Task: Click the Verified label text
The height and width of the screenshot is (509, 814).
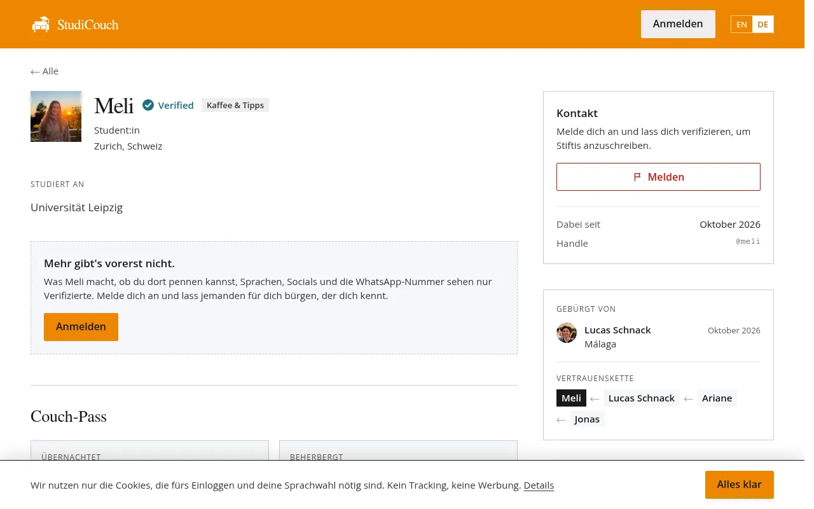Action: point(176,105)
